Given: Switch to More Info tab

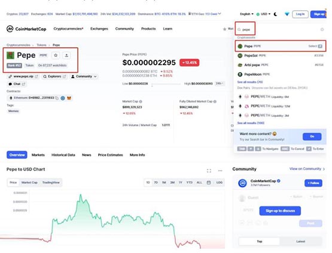Looking at the screenshot, I should [137, 155].
